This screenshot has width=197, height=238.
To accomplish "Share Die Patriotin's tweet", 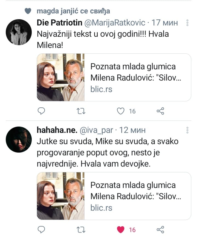I will pos(160,111).
